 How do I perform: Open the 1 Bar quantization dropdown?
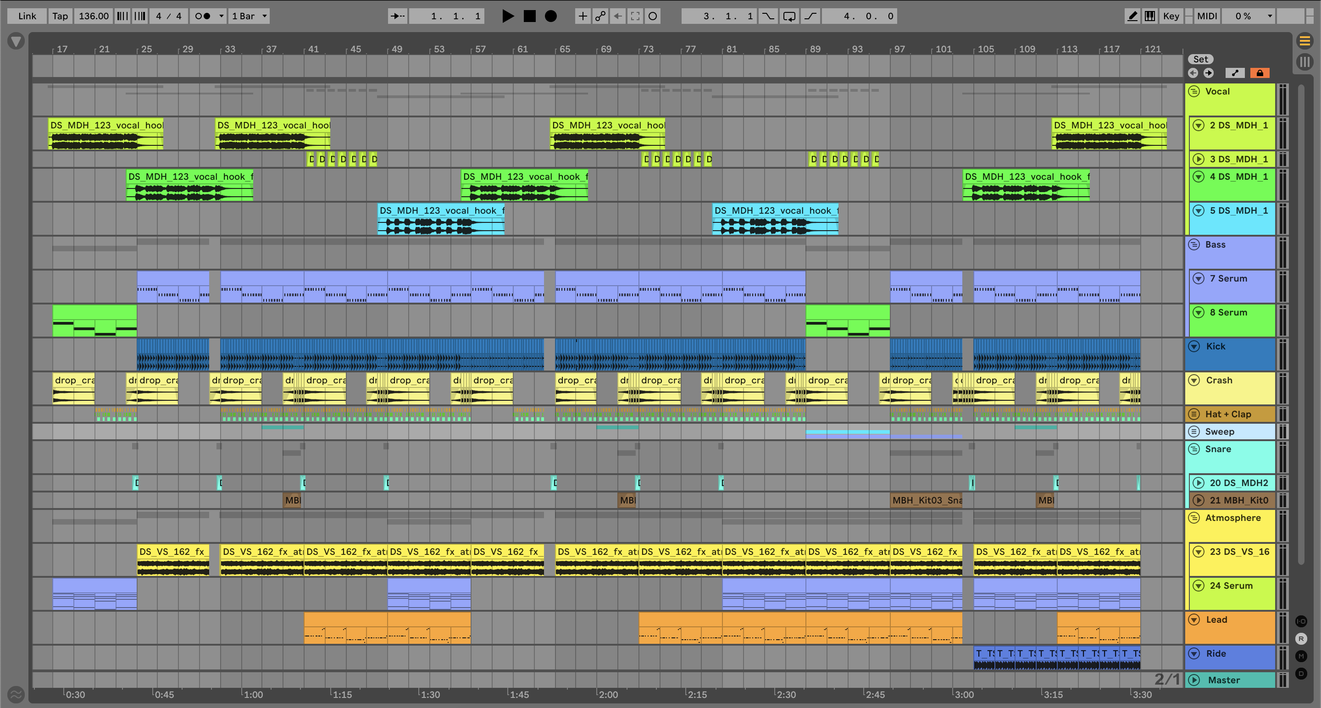tap(249, 16)
